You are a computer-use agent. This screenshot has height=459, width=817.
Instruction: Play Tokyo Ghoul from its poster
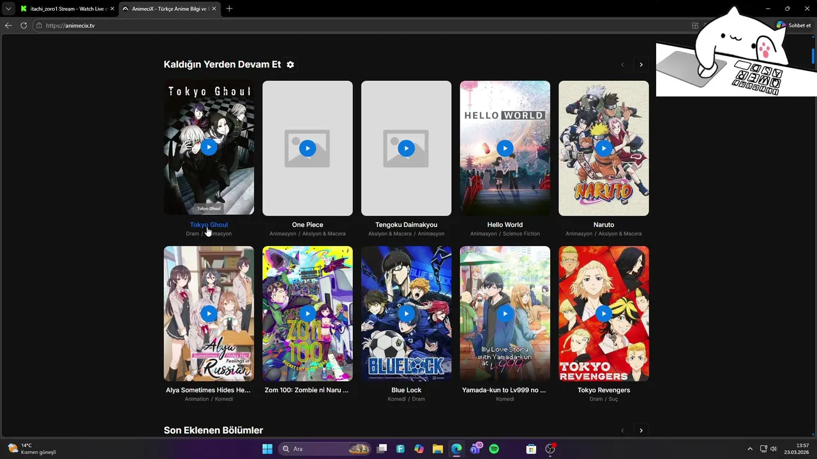(x=209, y=147)
